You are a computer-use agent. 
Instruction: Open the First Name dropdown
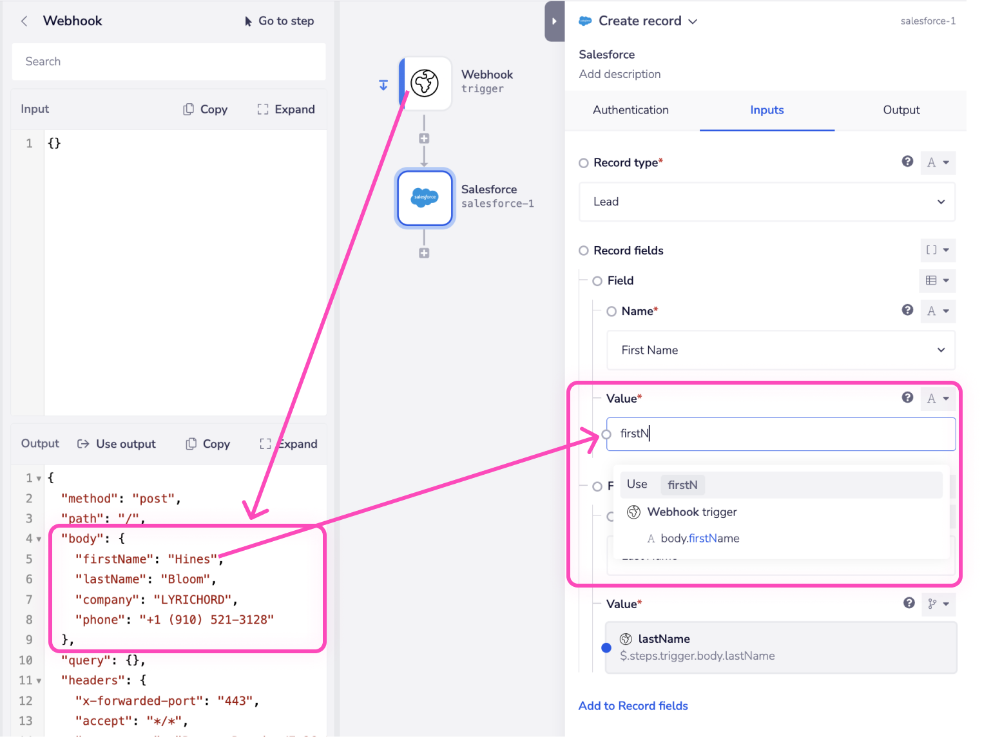click(780, 350)
